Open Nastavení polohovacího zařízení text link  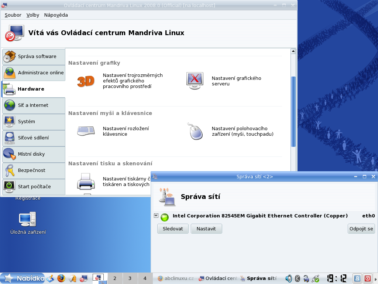243,131
